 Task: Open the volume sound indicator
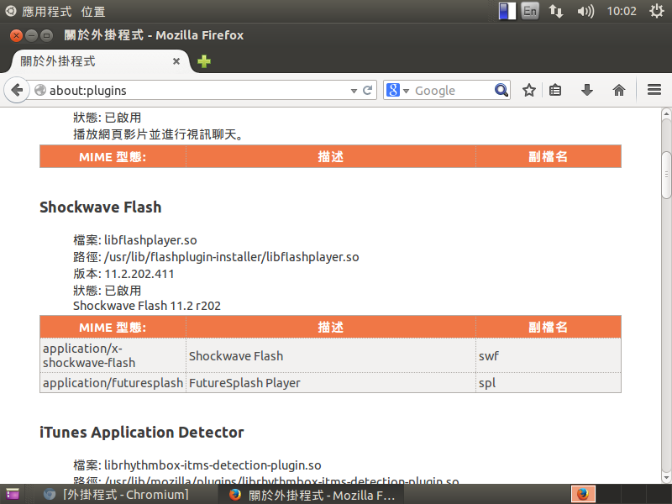click(x=585, y=11)
